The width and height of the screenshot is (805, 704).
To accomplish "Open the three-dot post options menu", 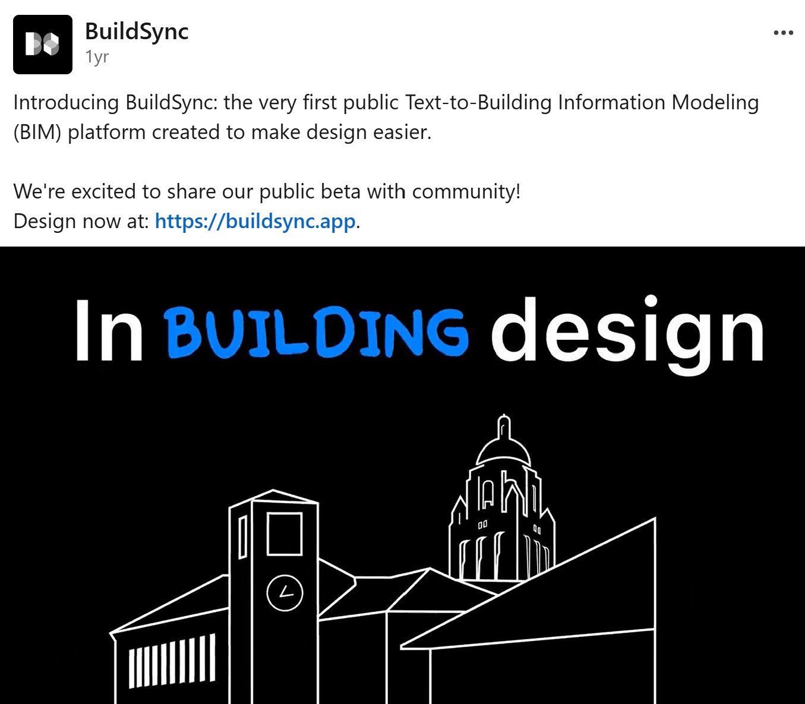I will [783, 33].
